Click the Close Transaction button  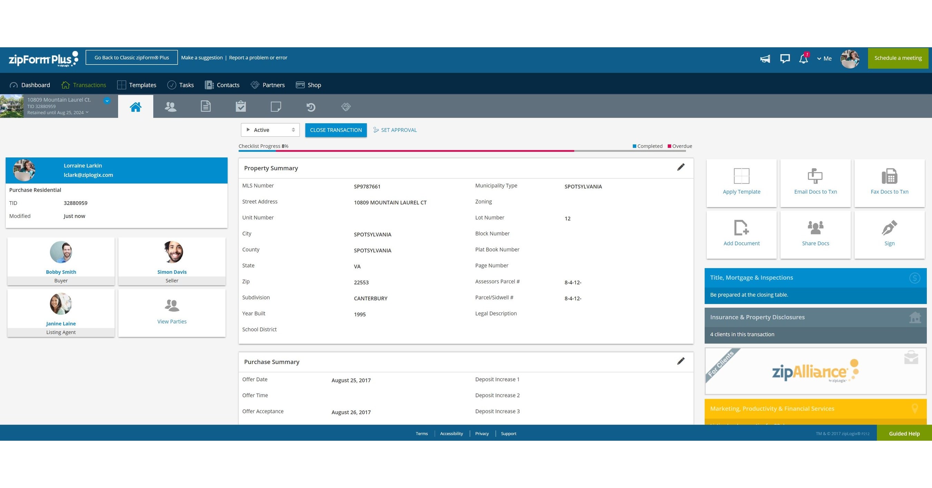336,130
